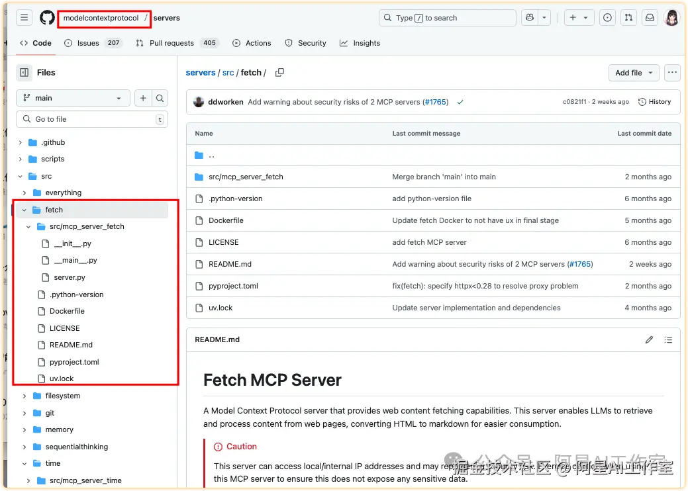Click the modelcontextprotocol owner link
688x491 pixels.
(101, 18)
